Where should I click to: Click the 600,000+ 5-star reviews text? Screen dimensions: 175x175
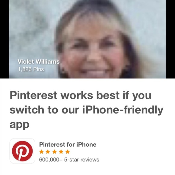pos(69,160)
